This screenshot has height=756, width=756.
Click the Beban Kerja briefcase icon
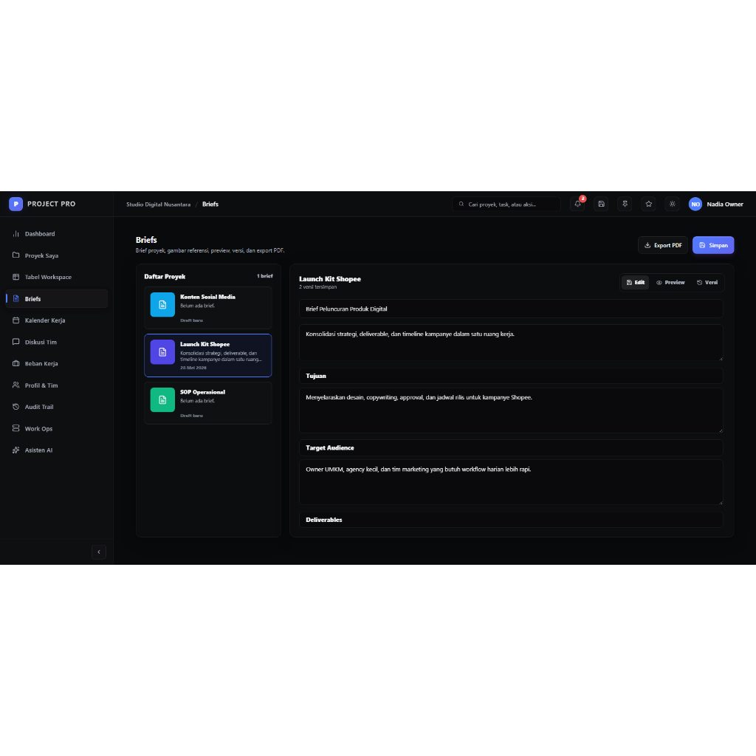[16, 363]
